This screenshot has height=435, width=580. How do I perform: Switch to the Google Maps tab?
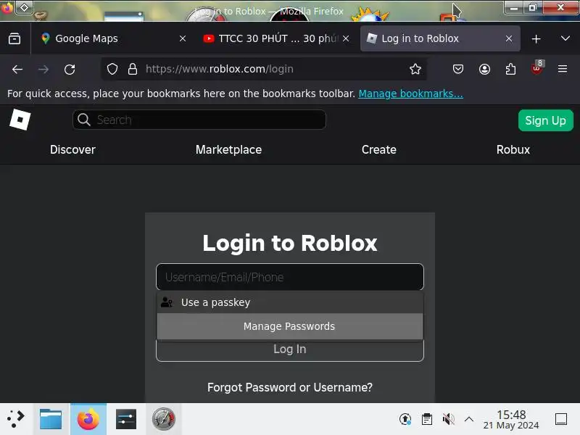(112, 38)
